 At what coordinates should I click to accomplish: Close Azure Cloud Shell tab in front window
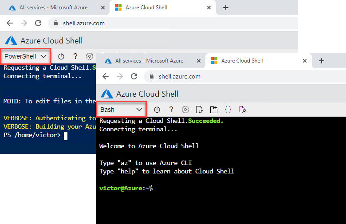(x=305, y=61)
